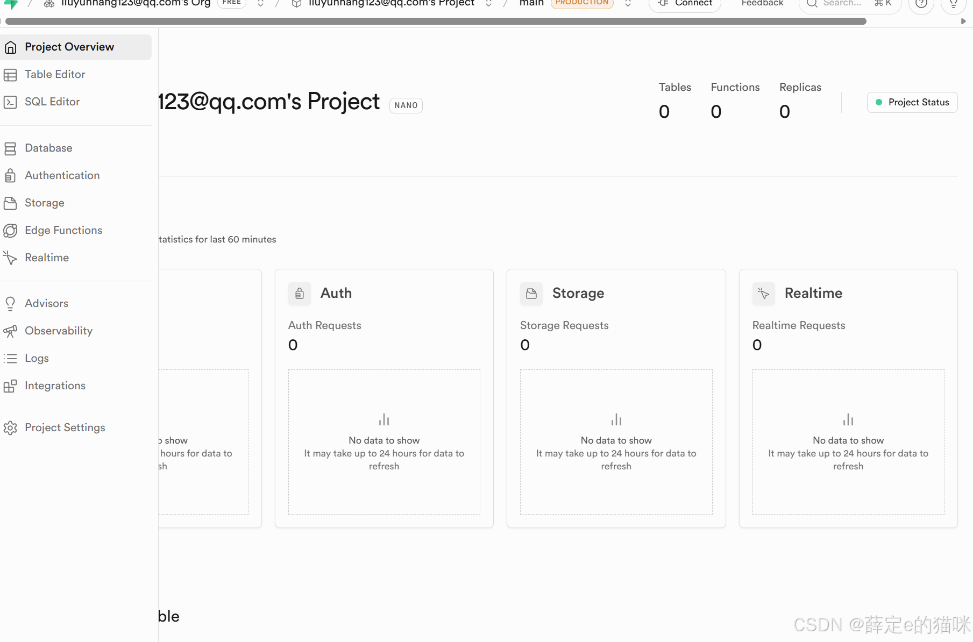Click the Functions count label
The width and height of the screenshot is (973, 642).
pyautogui.click(x=735, y=88)
